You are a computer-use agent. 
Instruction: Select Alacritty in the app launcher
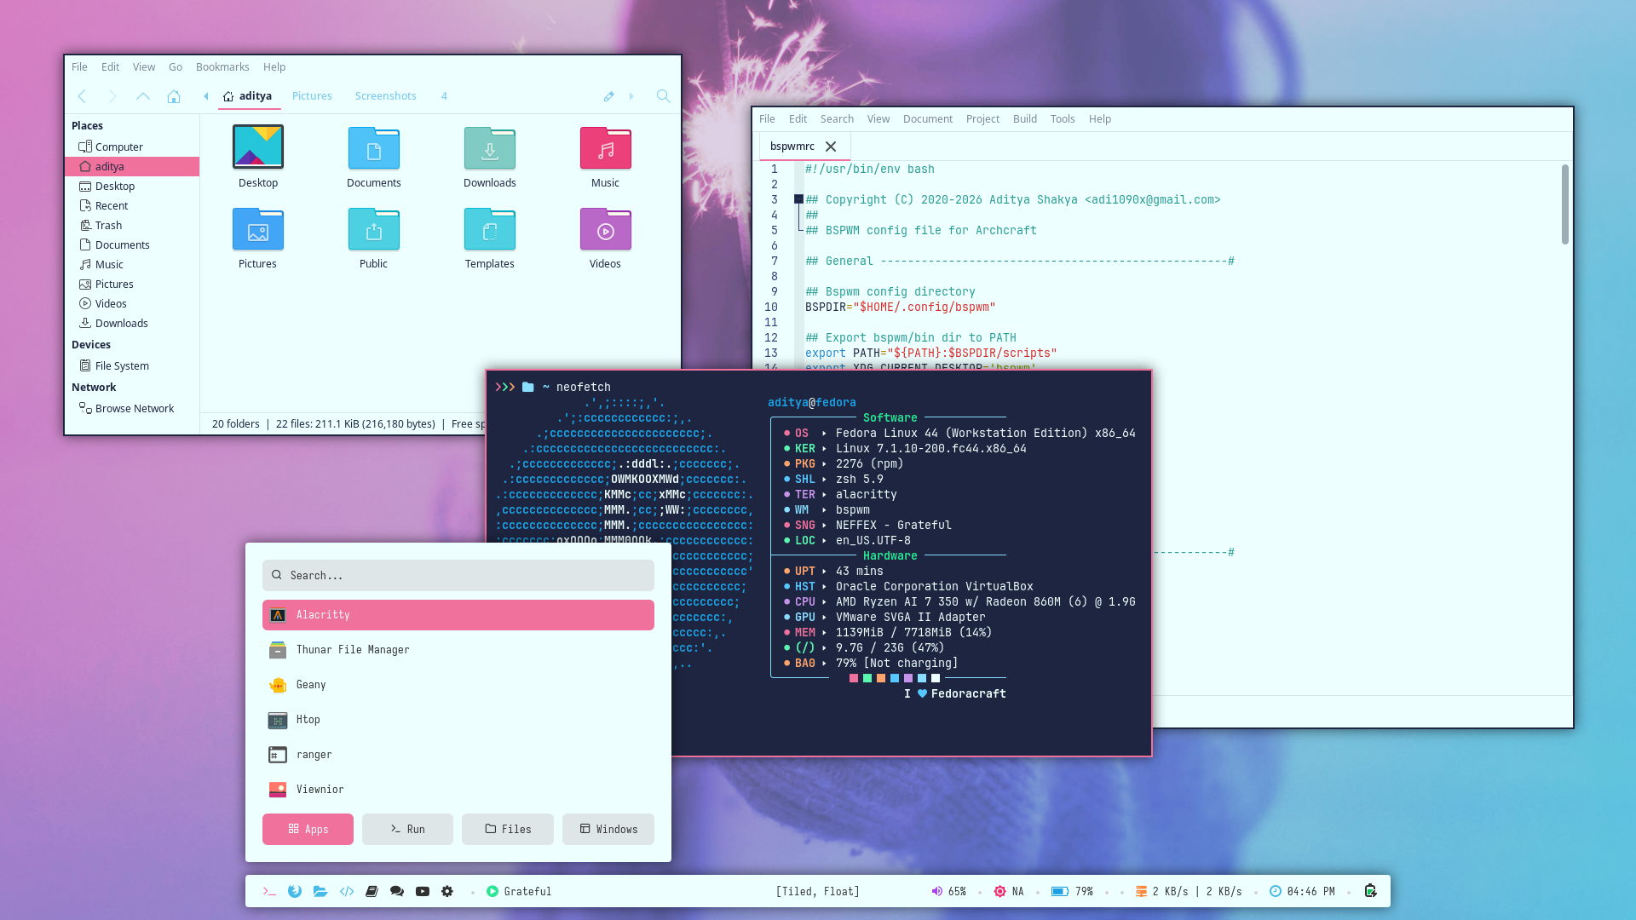(x=458, y=615)
